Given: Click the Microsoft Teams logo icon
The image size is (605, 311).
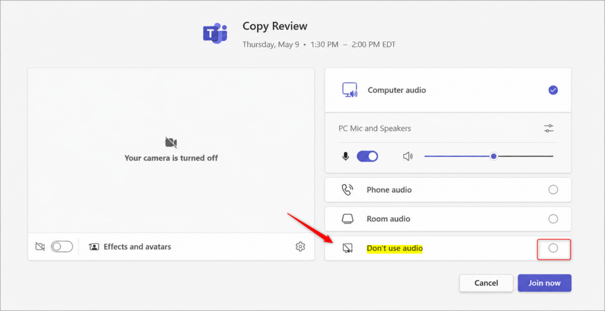Looking at the screenshot, I should (x=215, y=34).
